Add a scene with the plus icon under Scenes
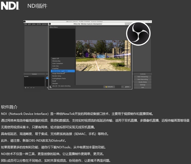The image size is (191, 164). pyautogui.click(x=25, y=88)
